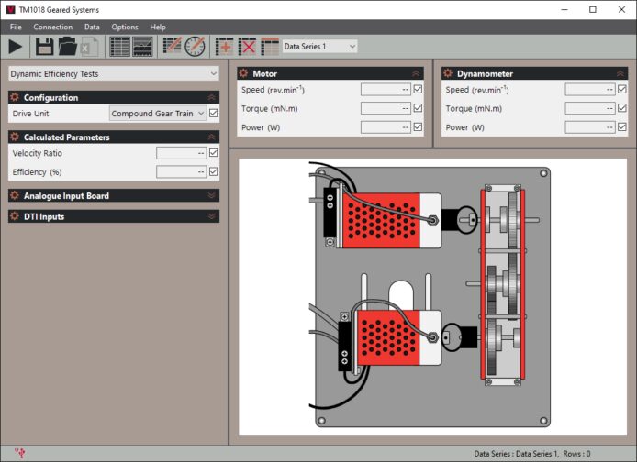
Task: Open the Dynamic Efficiency Tests dropdown
Action: 114,74
